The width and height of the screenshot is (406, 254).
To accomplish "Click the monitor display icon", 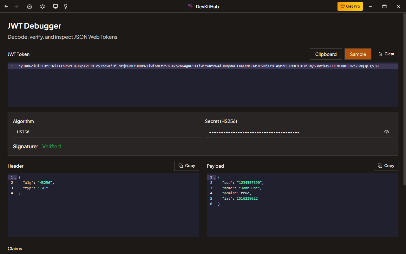I will click(56, 6).
